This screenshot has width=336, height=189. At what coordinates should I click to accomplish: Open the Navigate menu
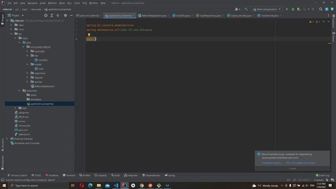[x=33, y=3]
